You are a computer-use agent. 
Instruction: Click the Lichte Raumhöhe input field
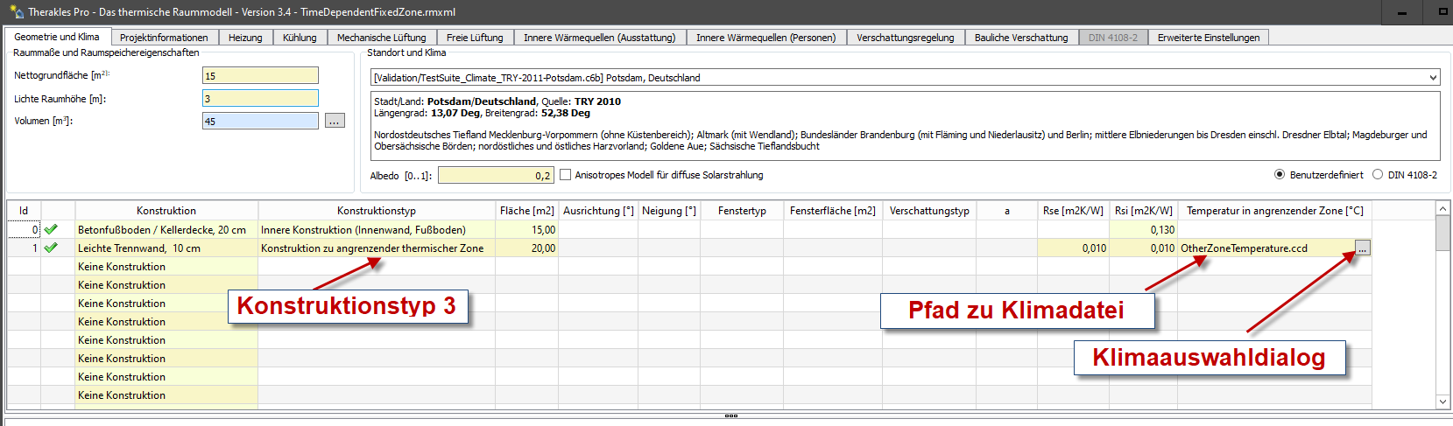tap(260, 99)
